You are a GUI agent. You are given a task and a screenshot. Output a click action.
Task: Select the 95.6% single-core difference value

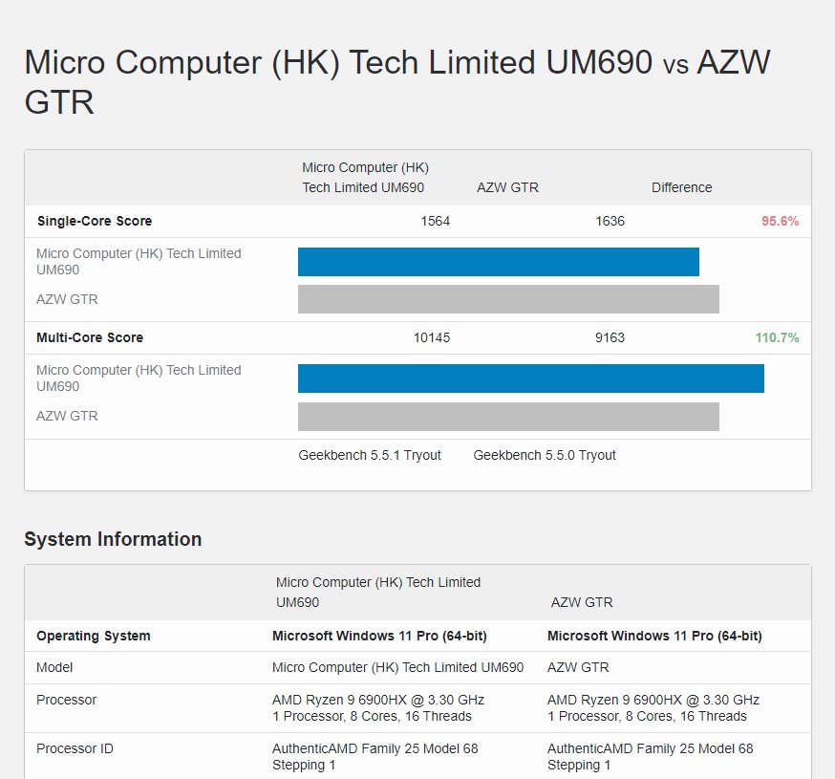(780, 221)
